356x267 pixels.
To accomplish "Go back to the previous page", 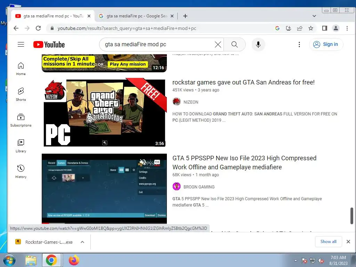I will (16, 28).
